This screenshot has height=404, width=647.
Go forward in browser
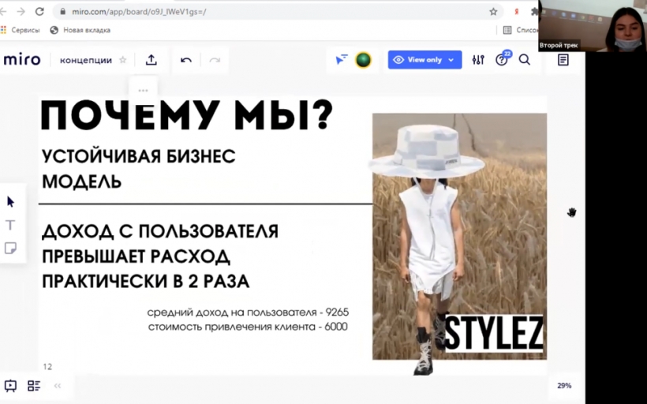click(x=21, y=12)
